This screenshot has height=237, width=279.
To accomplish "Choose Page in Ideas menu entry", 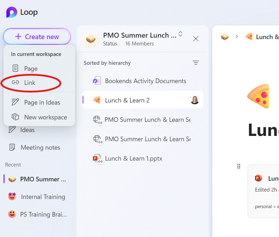I will 39,102.
